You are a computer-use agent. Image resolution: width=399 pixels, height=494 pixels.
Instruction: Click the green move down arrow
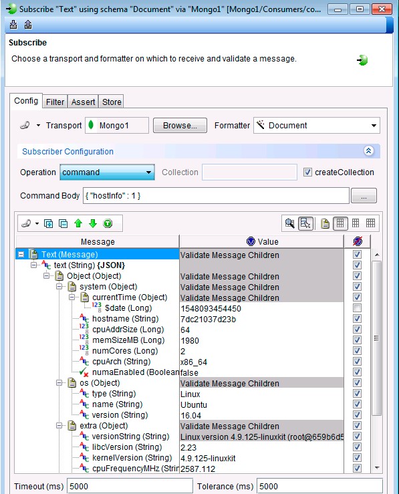pos(93,224)
